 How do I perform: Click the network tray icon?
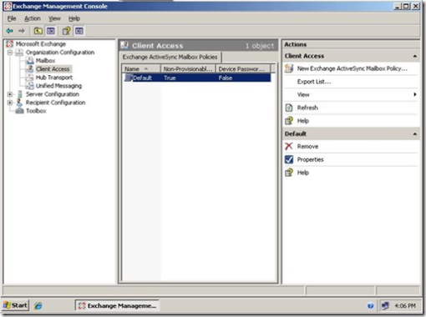coord(385,305)
